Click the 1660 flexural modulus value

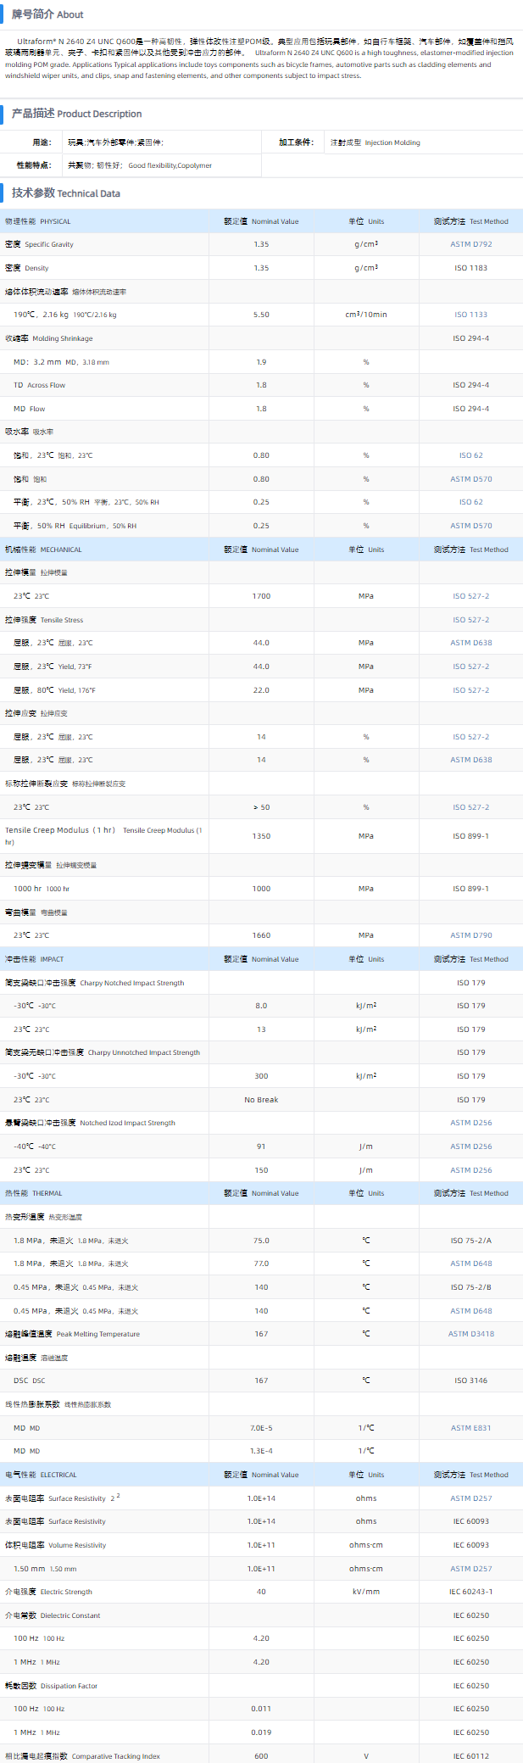point(261,935)
